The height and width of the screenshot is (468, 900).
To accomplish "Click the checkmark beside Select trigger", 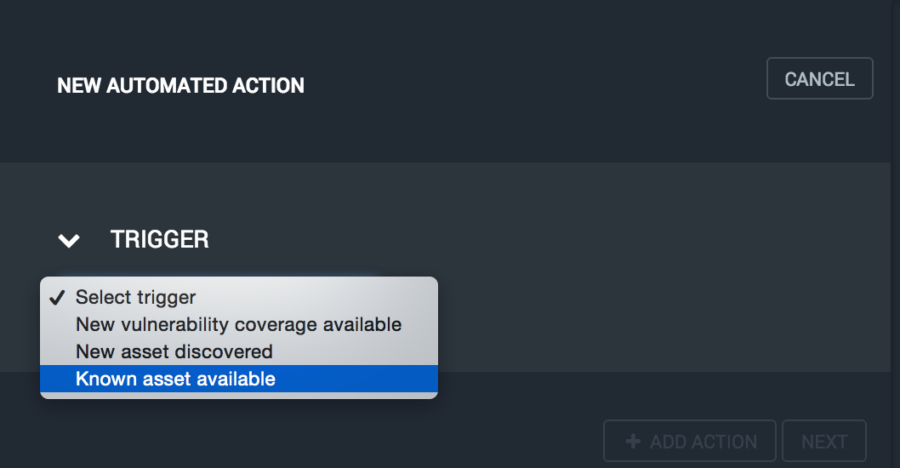I will [57, 298].
